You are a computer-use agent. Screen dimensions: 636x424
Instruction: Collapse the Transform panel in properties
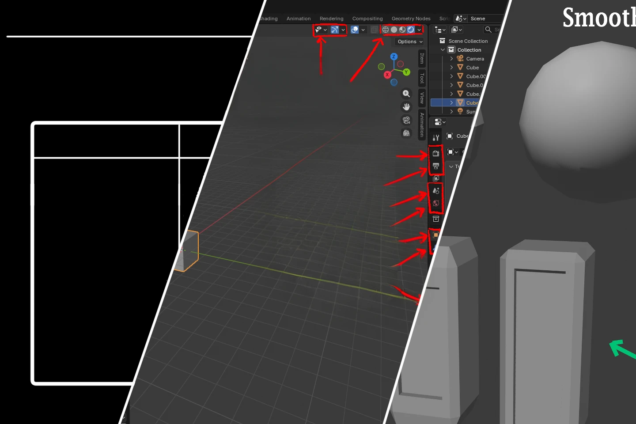pyautogui.click(x=451, y=167)
